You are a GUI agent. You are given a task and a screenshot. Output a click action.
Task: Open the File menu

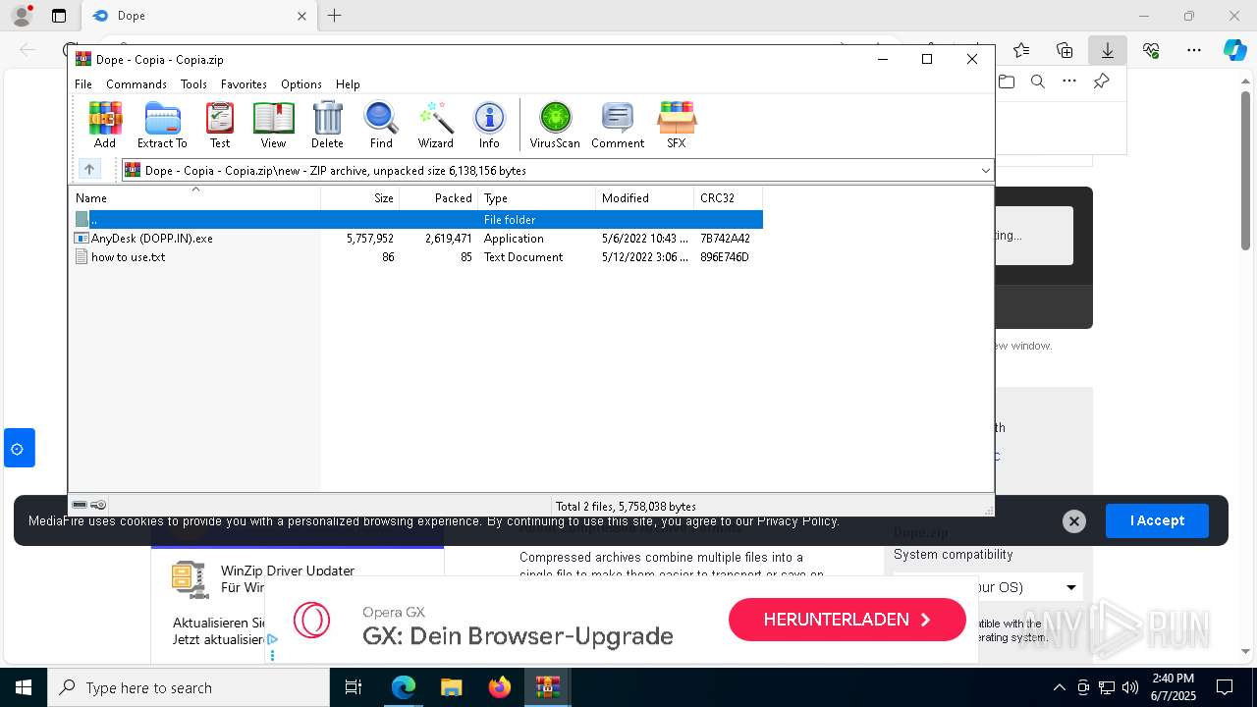pyautogui.click(x=83, y=84)
